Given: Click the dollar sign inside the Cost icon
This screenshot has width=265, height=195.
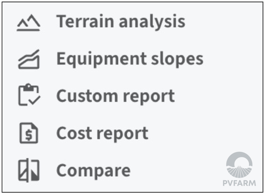Looking at the screenshot, I should 29,135.
